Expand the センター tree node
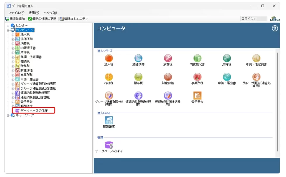Screen dimensions: 286x177 point(8,26)
